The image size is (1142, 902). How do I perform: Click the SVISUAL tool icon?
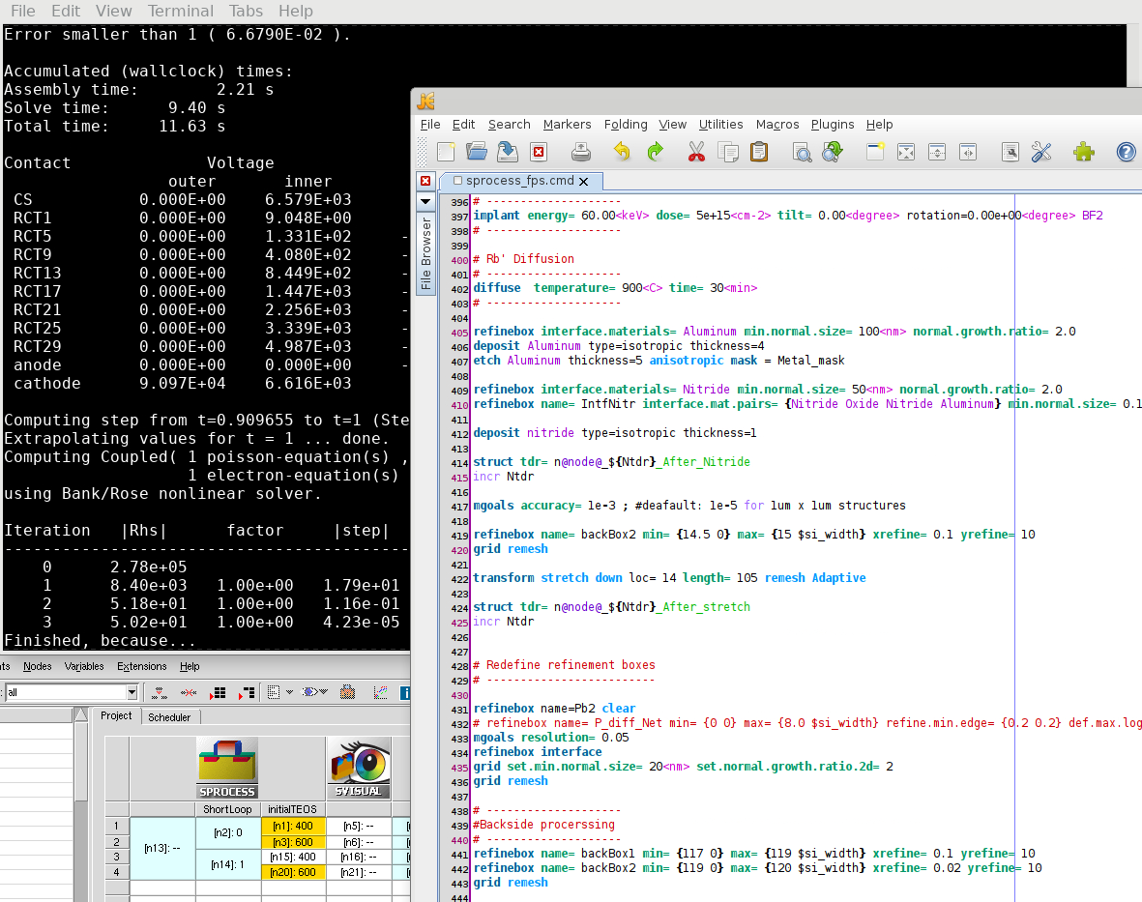359,768
